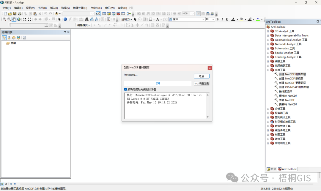Screen dimensions: 321x191
Task: Select the Zoom Out tool
Action: [9, 19]
